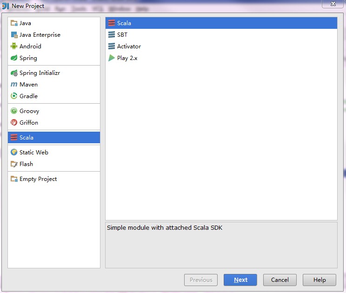Click the description text about Scala SDK
This screenshot has width=346, height=293.
[x=165, y=228]
